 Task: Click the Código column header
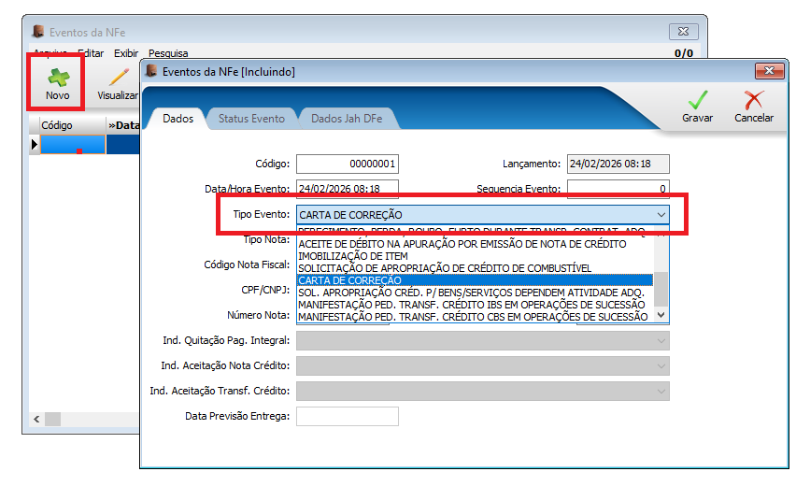[57, 124]
